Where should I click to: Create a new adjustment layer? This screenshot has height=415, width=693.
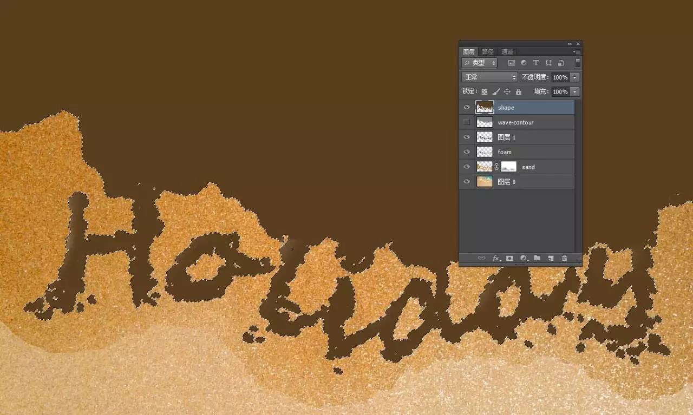point(523,259)
